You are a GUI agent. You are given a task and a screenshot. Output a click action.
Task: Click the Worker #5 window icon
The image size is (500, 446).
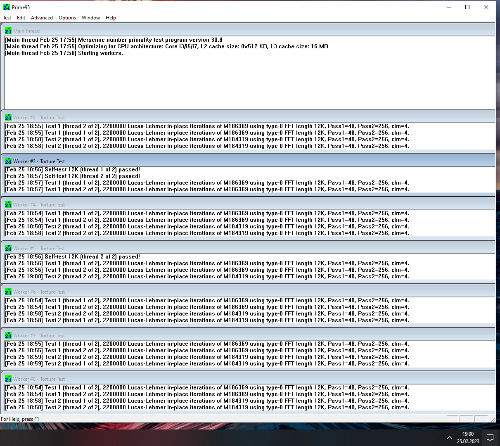(8, 248)
